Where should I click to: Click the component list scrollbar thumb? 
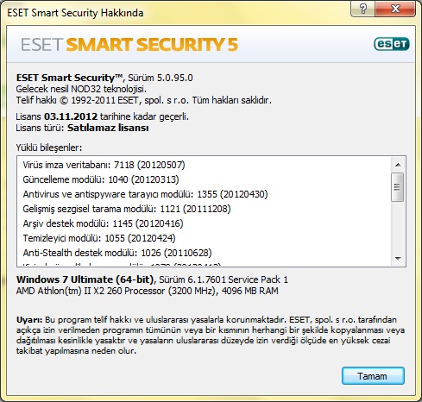coord(398,187)
